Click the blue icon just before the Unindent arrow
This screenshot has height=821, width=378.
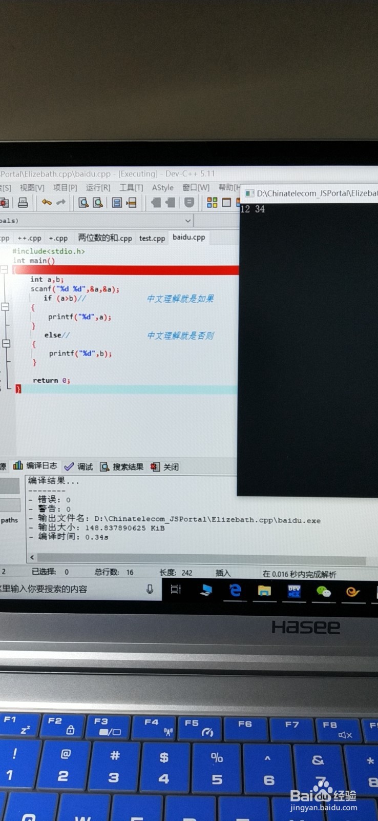pos(132,203)
